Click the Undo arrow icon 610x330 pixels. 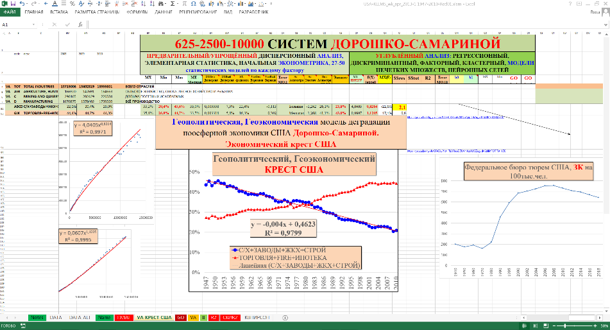[x=23, y=4]
